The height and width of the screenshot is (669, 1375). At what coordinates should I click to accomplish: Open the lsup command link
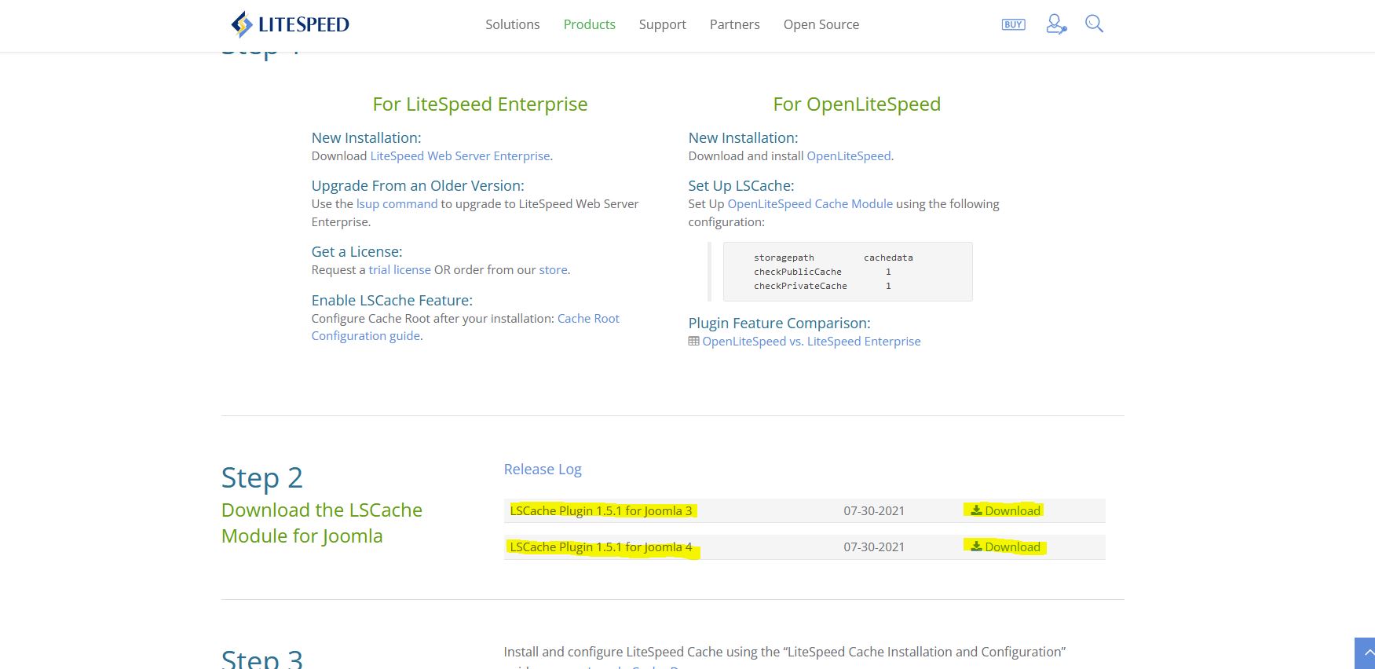click(x=397, y=203)
